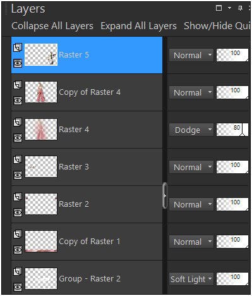
Task: Click Show/Hide Quick menu item
Action: tap(217, 26)
